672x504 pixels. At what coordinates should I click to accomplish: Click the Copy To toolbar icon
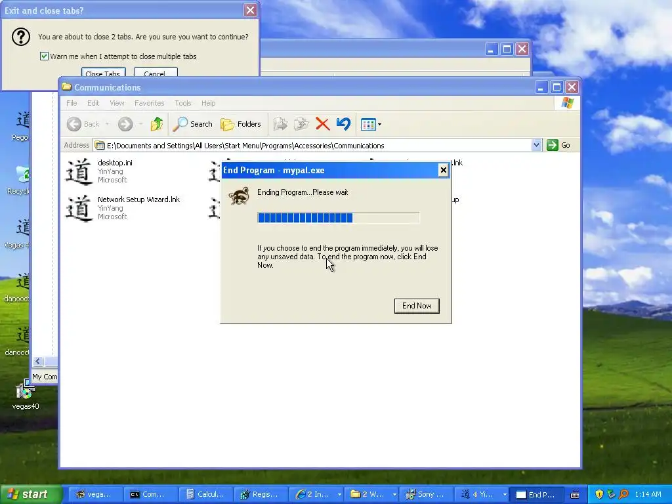pos(301,124)
